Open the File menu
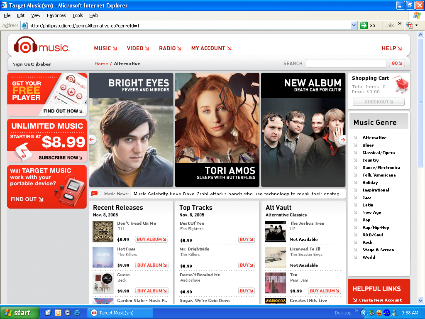This screenshot has height=319, width=425. [x=7, y=15]
